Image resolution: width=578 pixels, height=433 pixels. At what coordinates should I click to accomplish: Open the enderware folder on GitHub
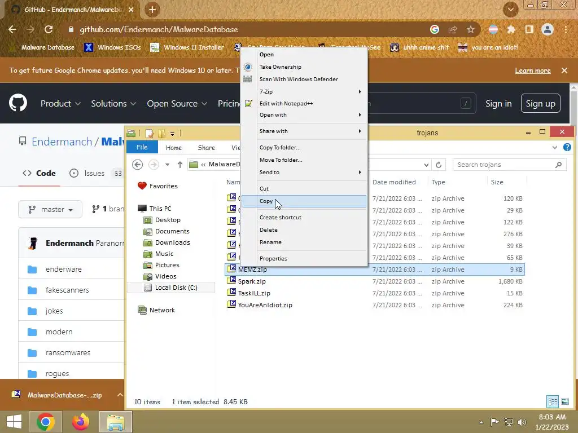click(x=63, y=269)
